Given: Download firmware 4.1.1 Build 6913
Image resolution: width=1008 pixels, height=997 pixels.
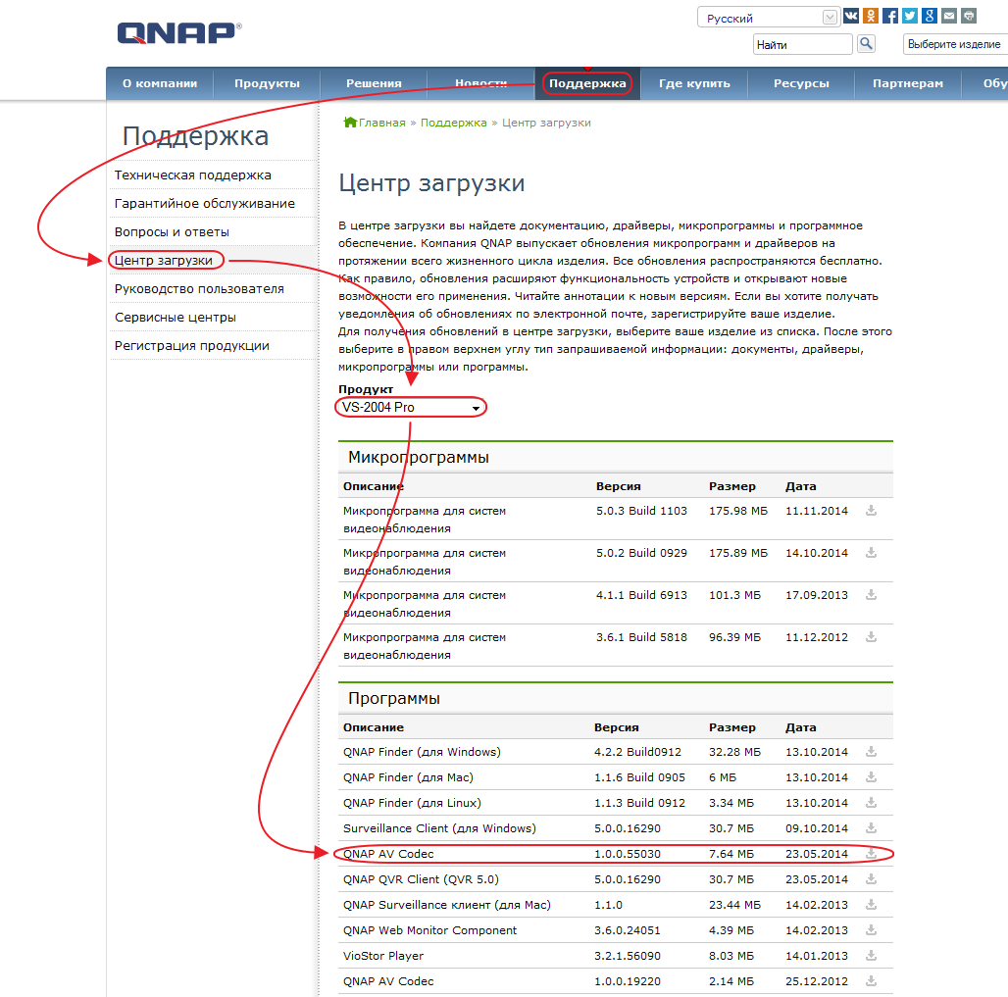Looking at the screenshot, I should (871, 595).
